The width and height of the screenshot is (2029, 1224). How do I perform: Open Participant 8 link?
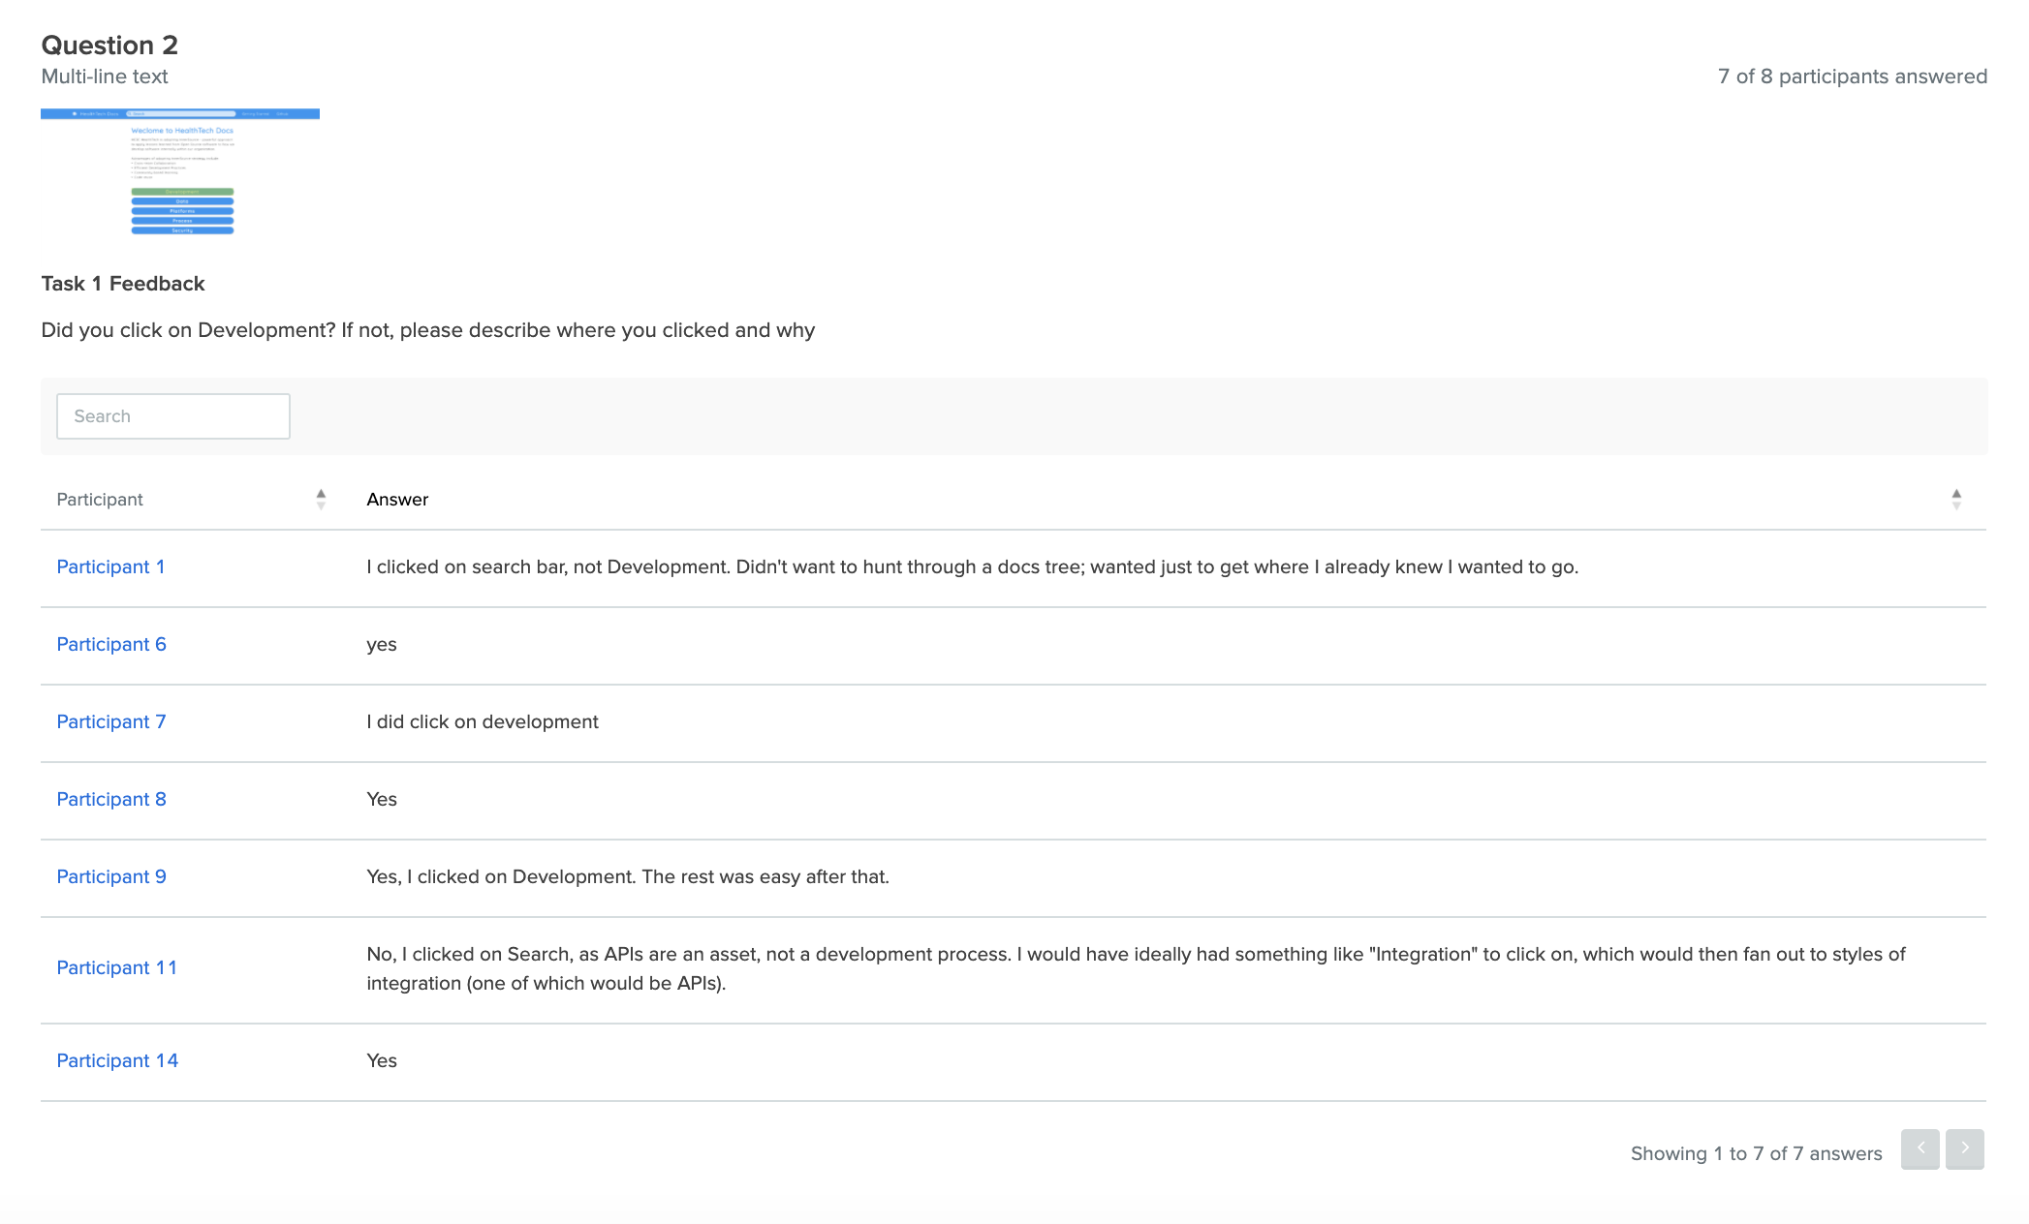tap(111, 800)
